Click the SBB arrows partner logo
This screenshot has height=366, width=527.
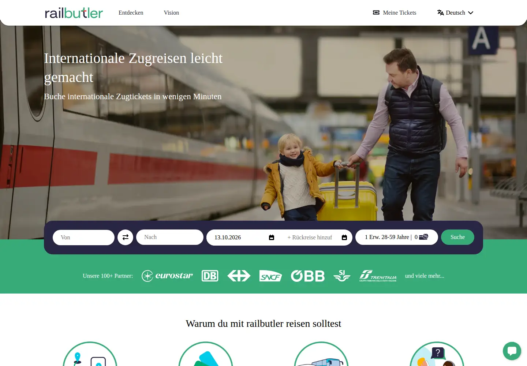[239, 276]
